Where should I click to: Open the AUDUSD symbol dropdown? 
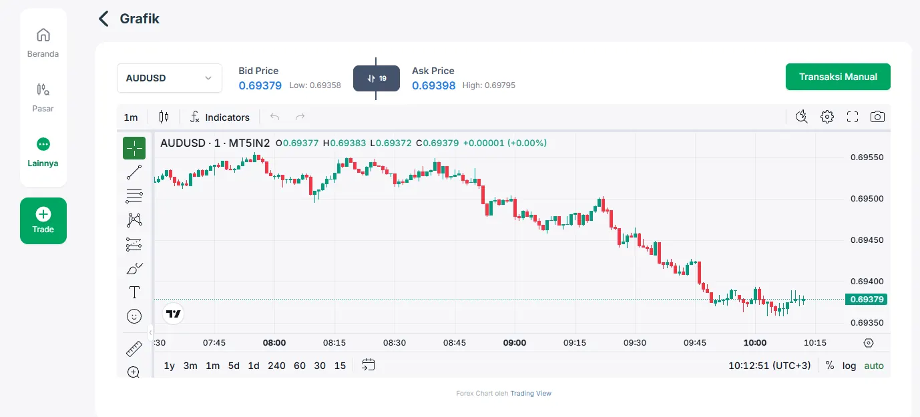click(170, 78)
